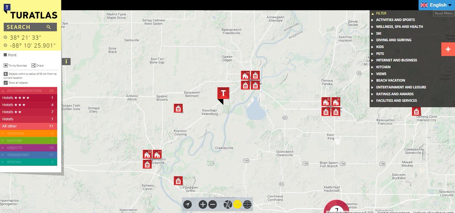Click top-left hotel marker in Mount Carmel group
The height and width of the screenshot is (213, 455).
tap(245, 75)
